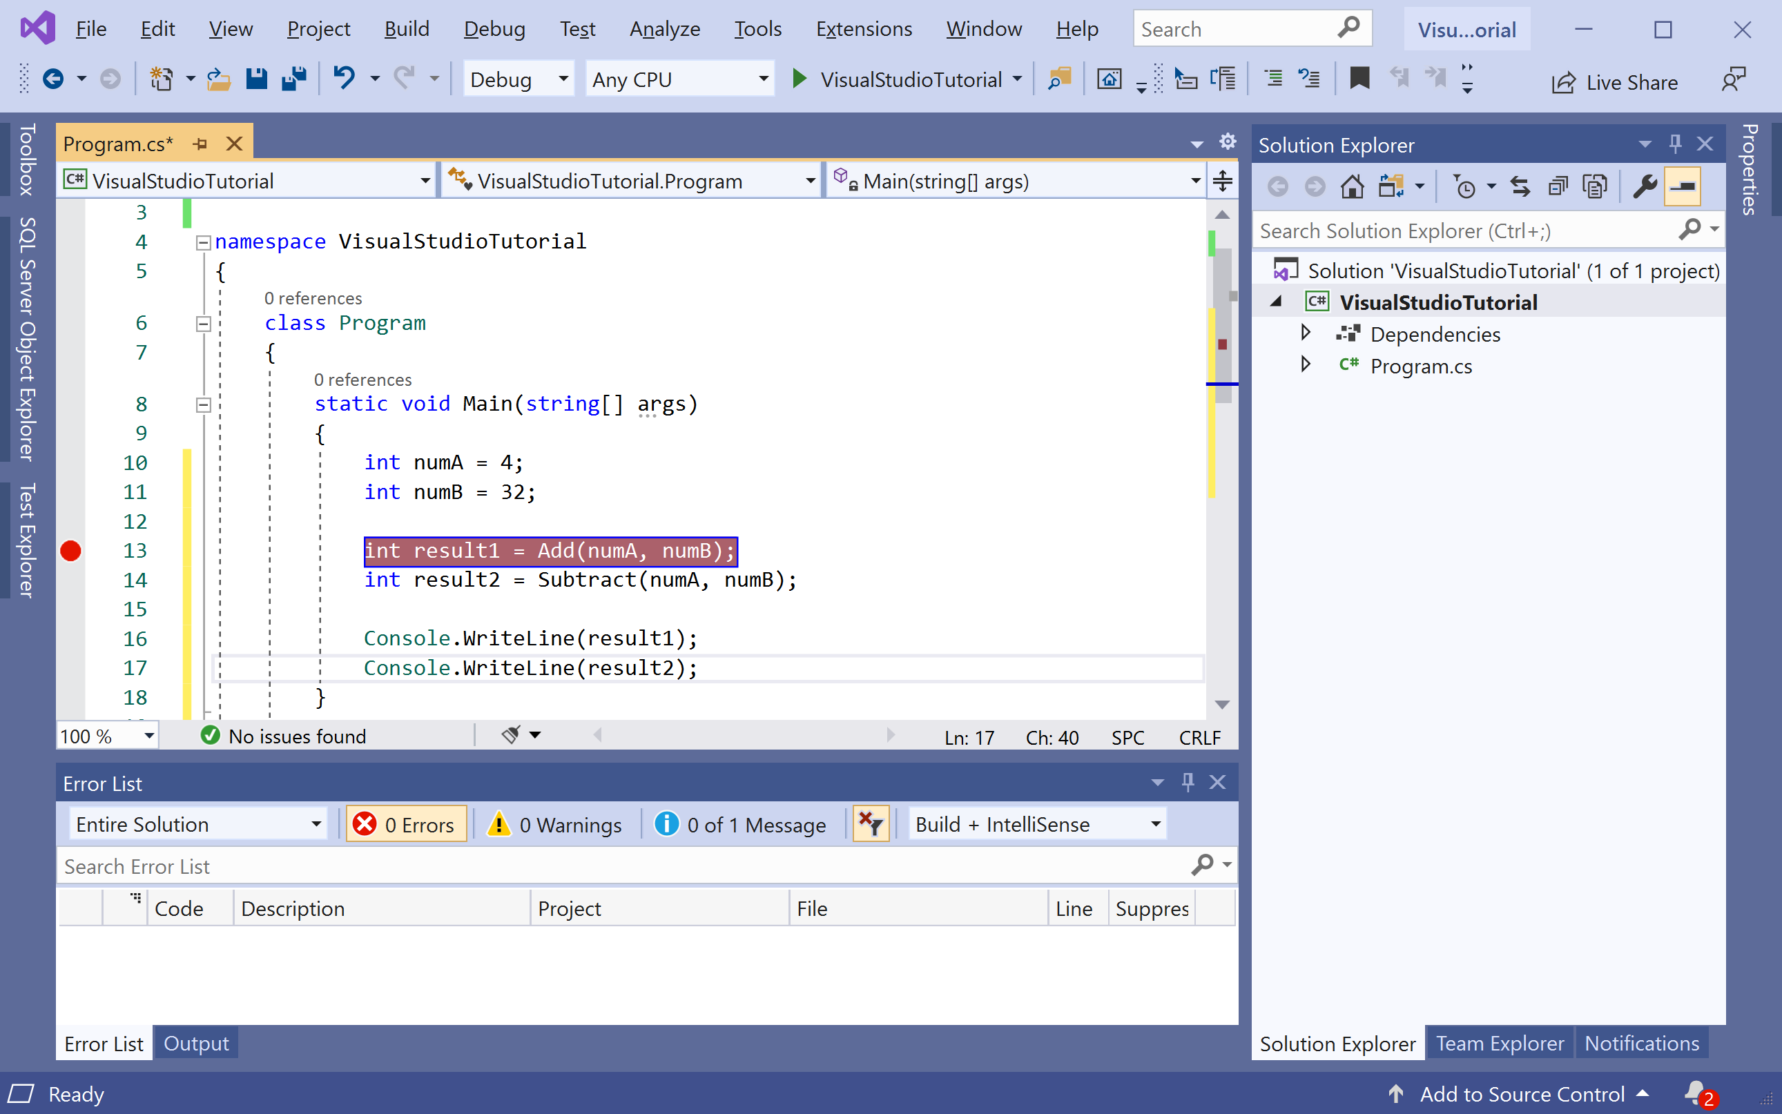Click Add to Source Control
This screenshot has width=1782, height=1114.
tap(1521, 1094)
